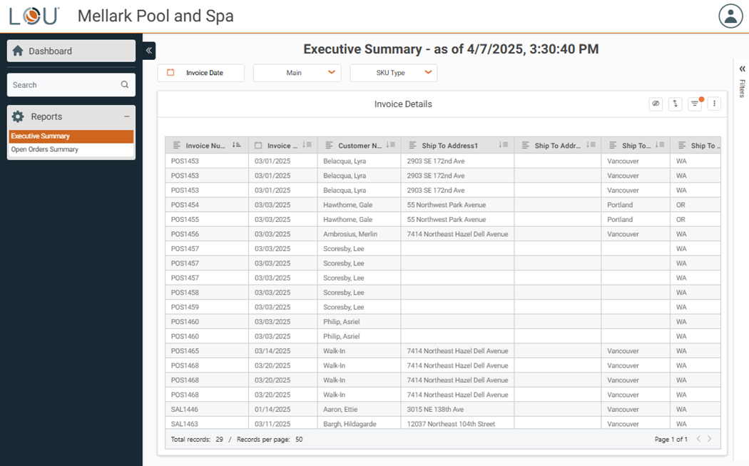Click Total records 29 text
Viewport: 749px width, 466px height.
click(197, 439)
